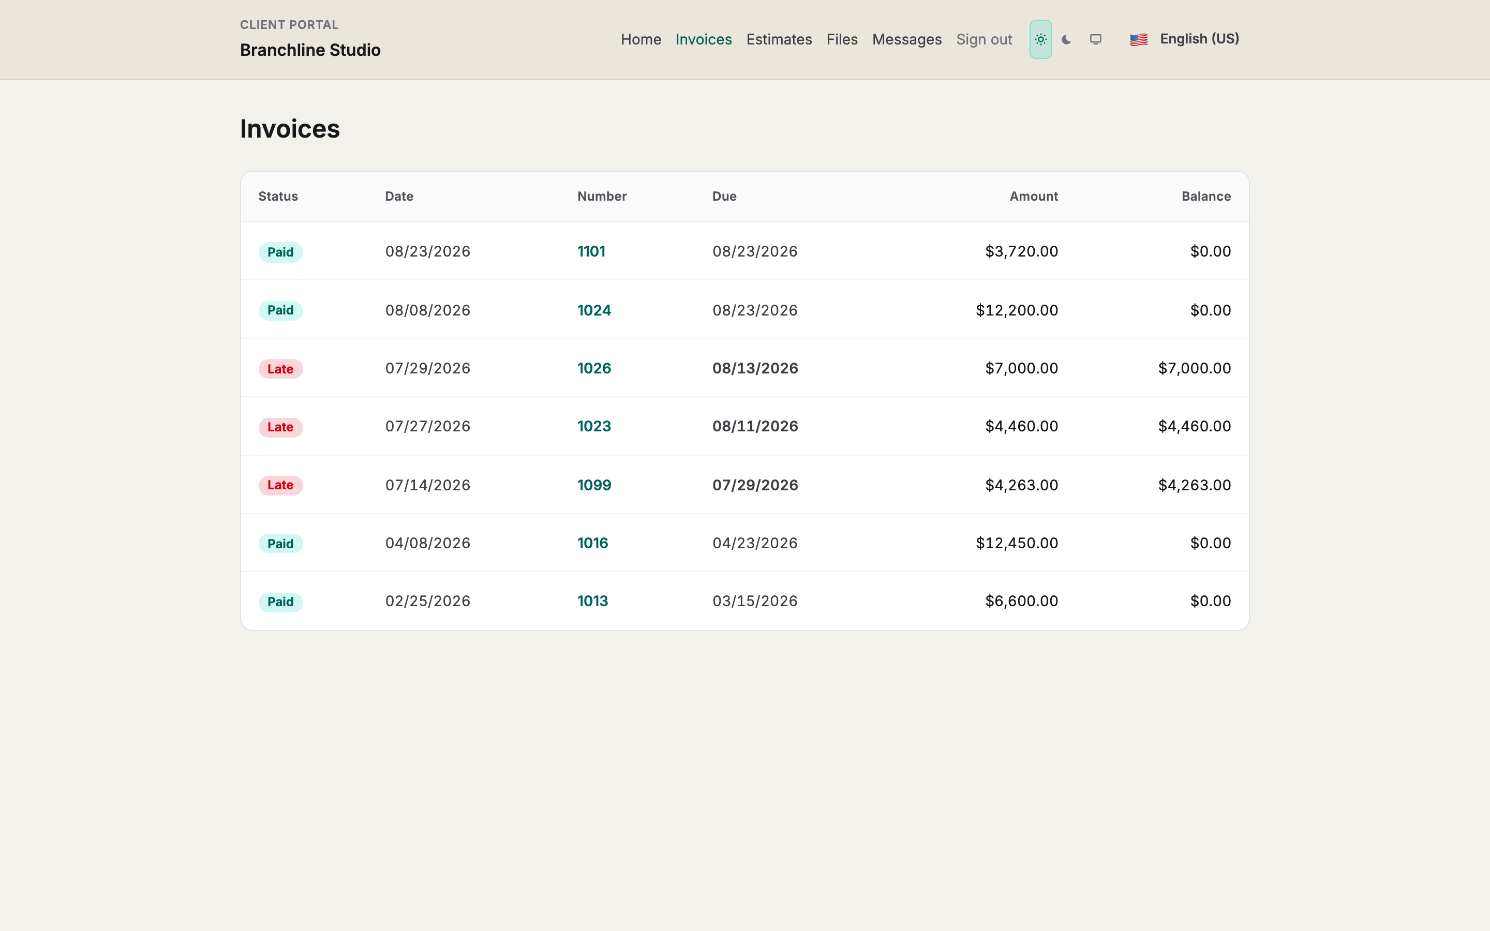Click the balance $4,263.00
This screenshot has width=1490, height=931.
point(1195,485)
